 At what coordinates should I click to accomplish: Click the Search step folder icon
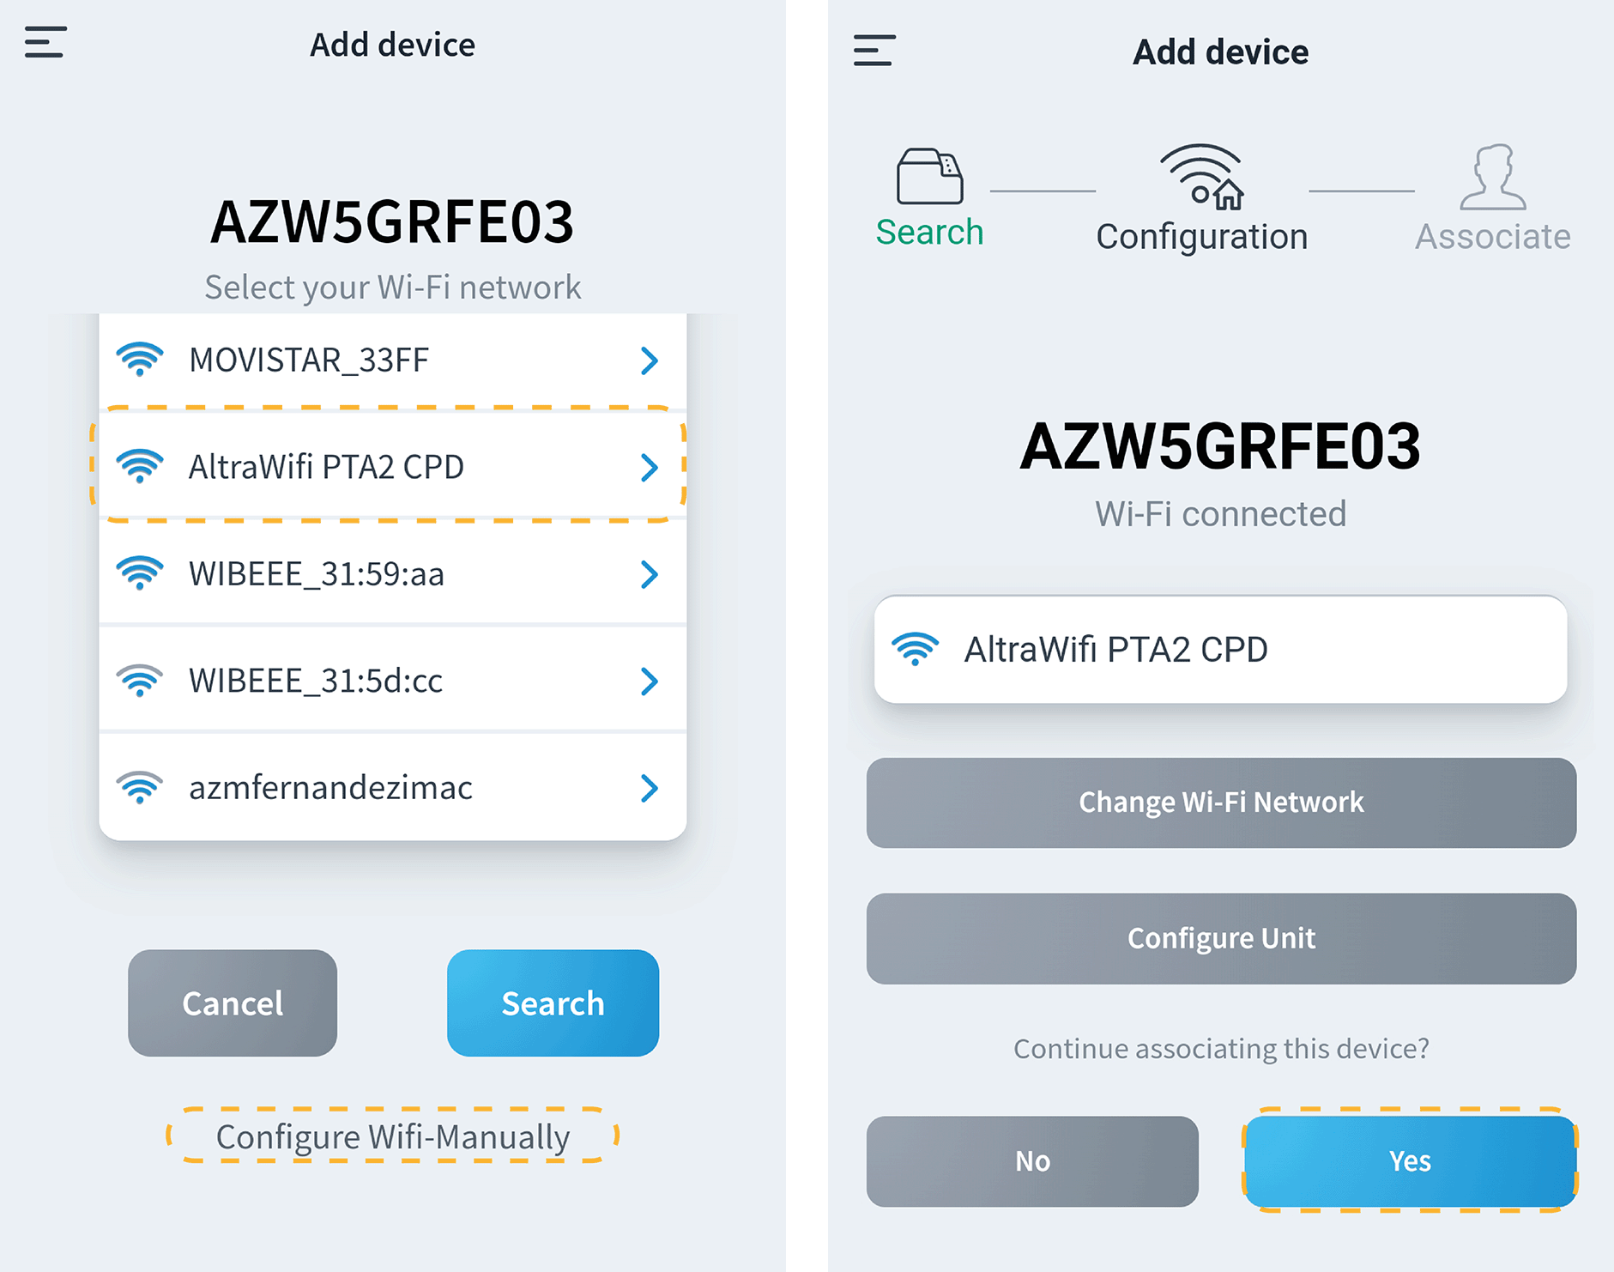click(929, 177)
